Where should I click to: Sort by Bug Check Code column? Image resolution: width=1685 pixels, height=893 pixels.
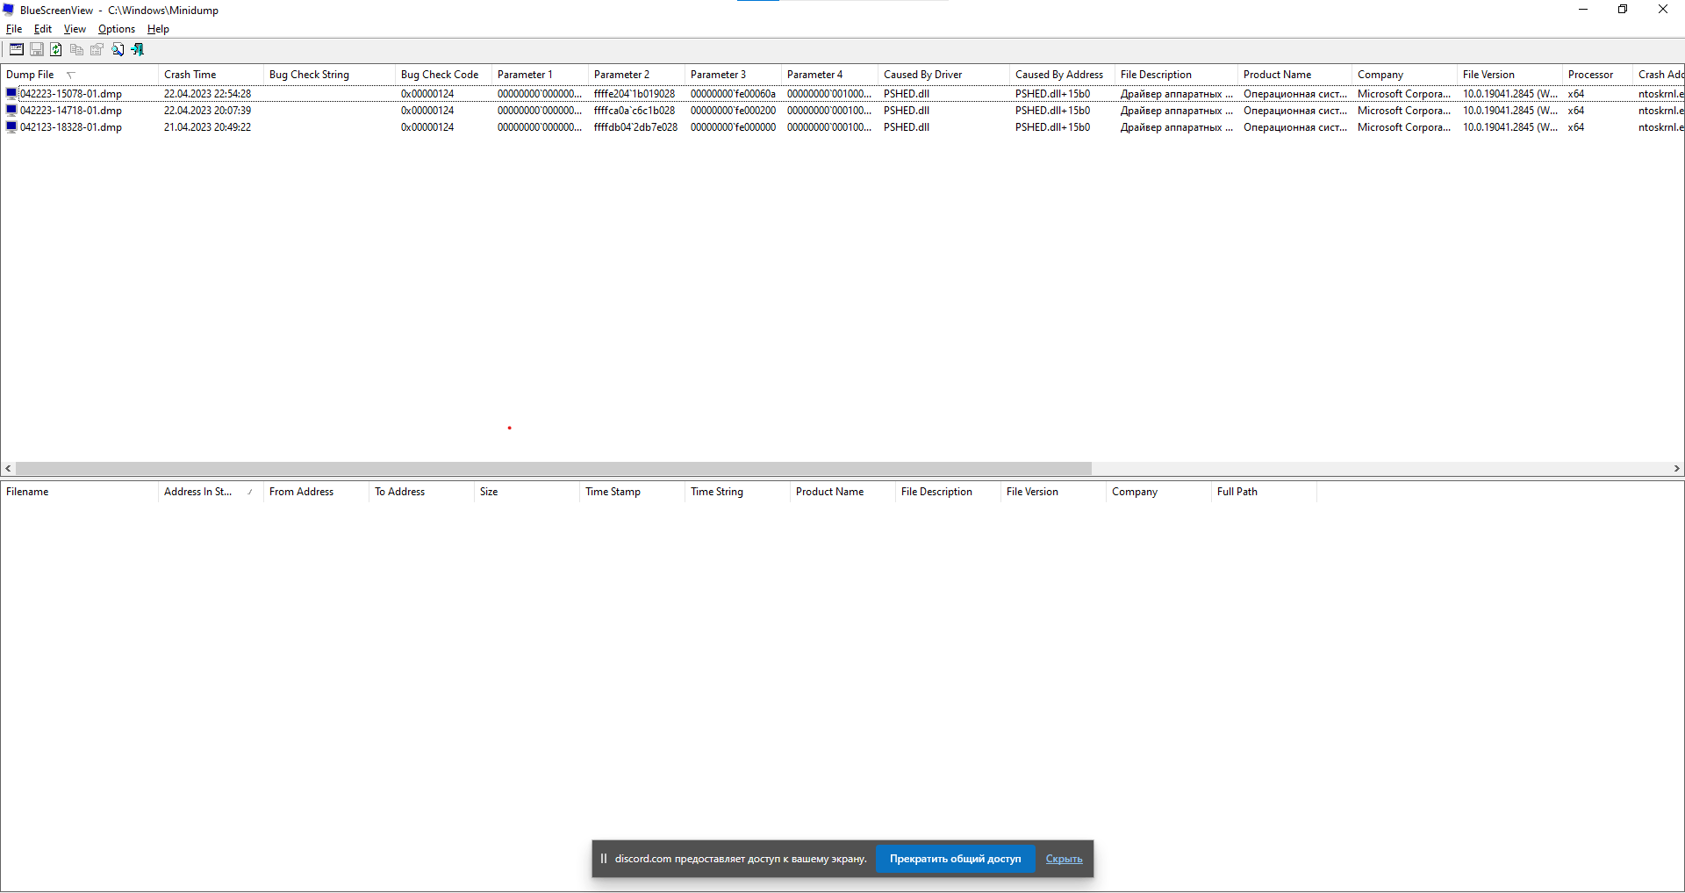click(443, 75)
